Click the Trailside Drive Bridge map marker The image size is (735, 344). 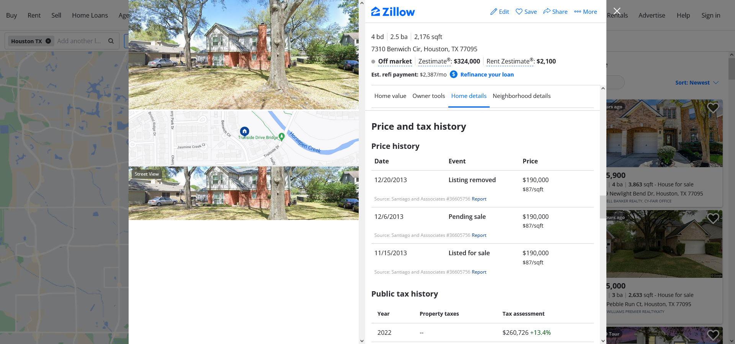[x=282, y=136]
